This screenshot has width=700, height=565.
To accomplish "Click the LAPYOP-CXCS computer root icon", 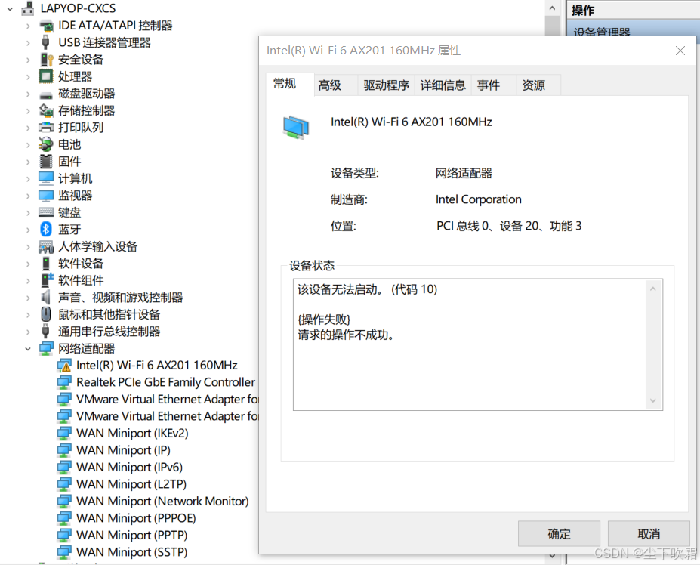I will pyautogui.click(x=28, y=8).
